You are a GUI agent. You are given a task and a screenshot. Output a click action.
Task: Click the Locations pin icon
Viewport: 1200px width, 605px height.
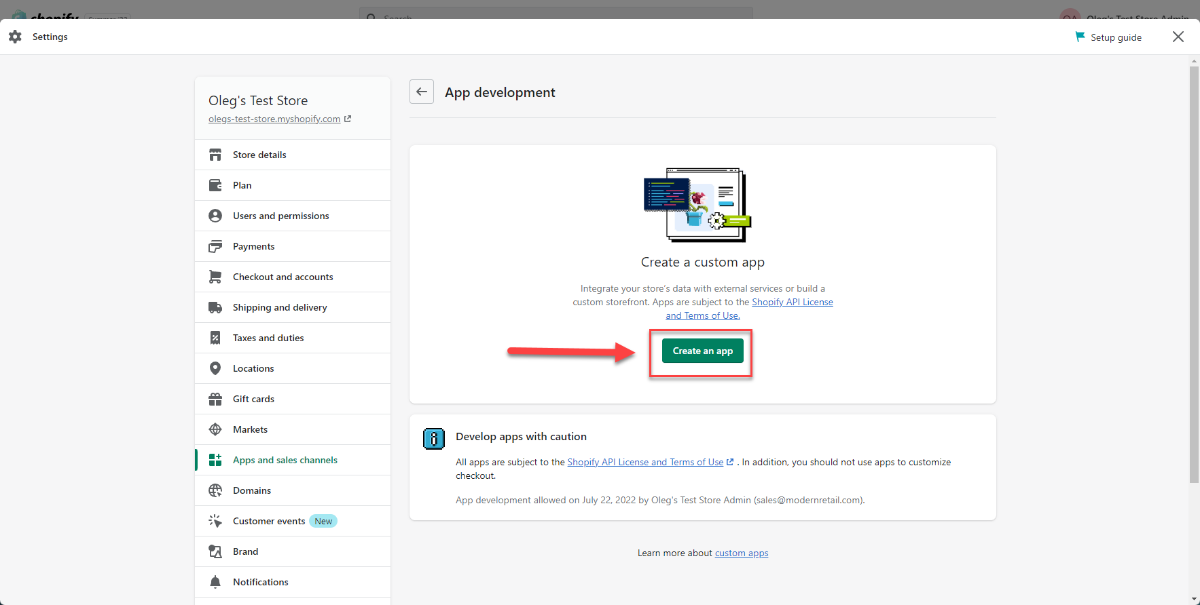point(215,368)
